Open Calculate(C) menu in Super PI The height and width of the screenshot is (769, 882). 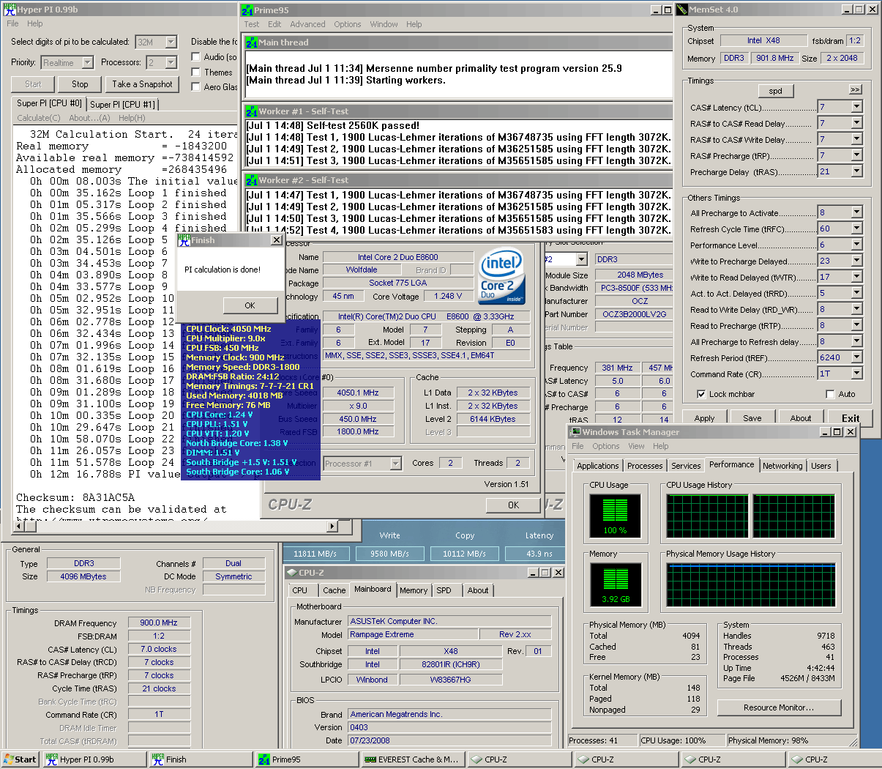pyautogui.click(x=39, y=118)
